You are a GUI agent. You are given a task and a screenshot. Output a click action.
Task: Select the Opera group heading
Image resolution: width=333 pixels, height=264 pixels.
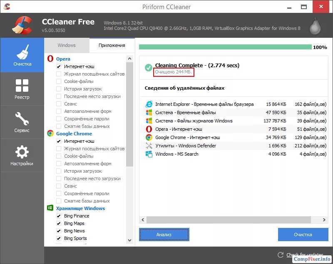(x=63, y=59)
